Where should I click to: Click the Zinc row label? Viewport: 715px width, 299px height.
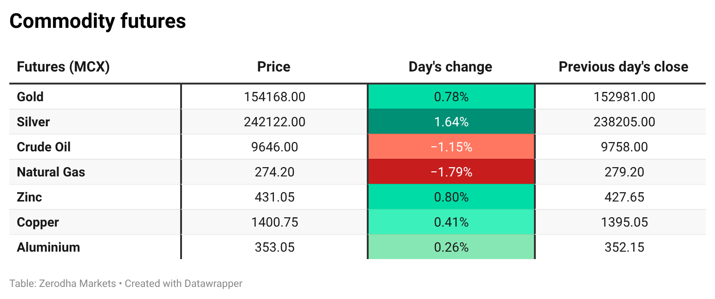pyautogui.click(x=29, y=197)
